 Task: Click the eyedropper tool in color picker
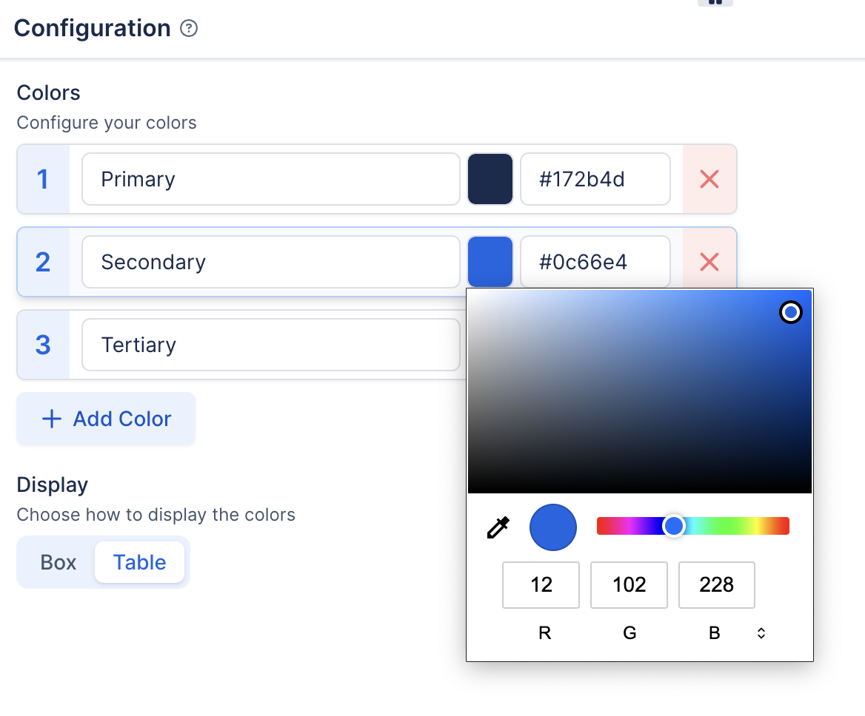pos(498,527)
